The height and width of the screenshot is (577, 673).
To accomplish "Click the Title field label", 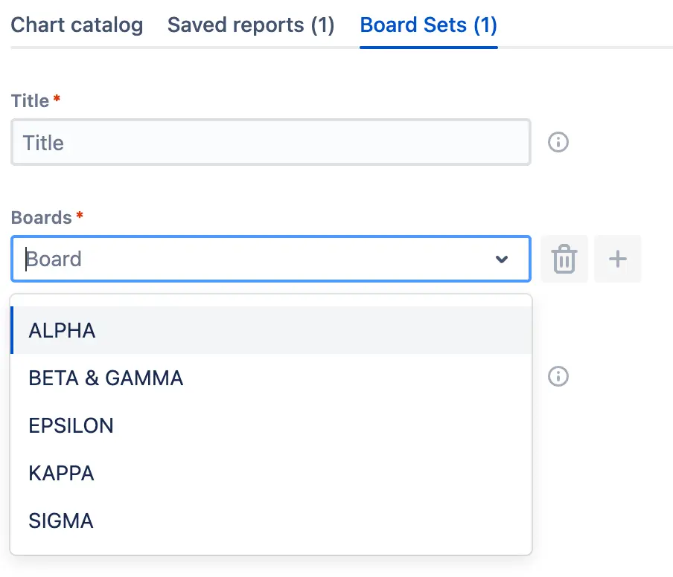I will (30, 101).
